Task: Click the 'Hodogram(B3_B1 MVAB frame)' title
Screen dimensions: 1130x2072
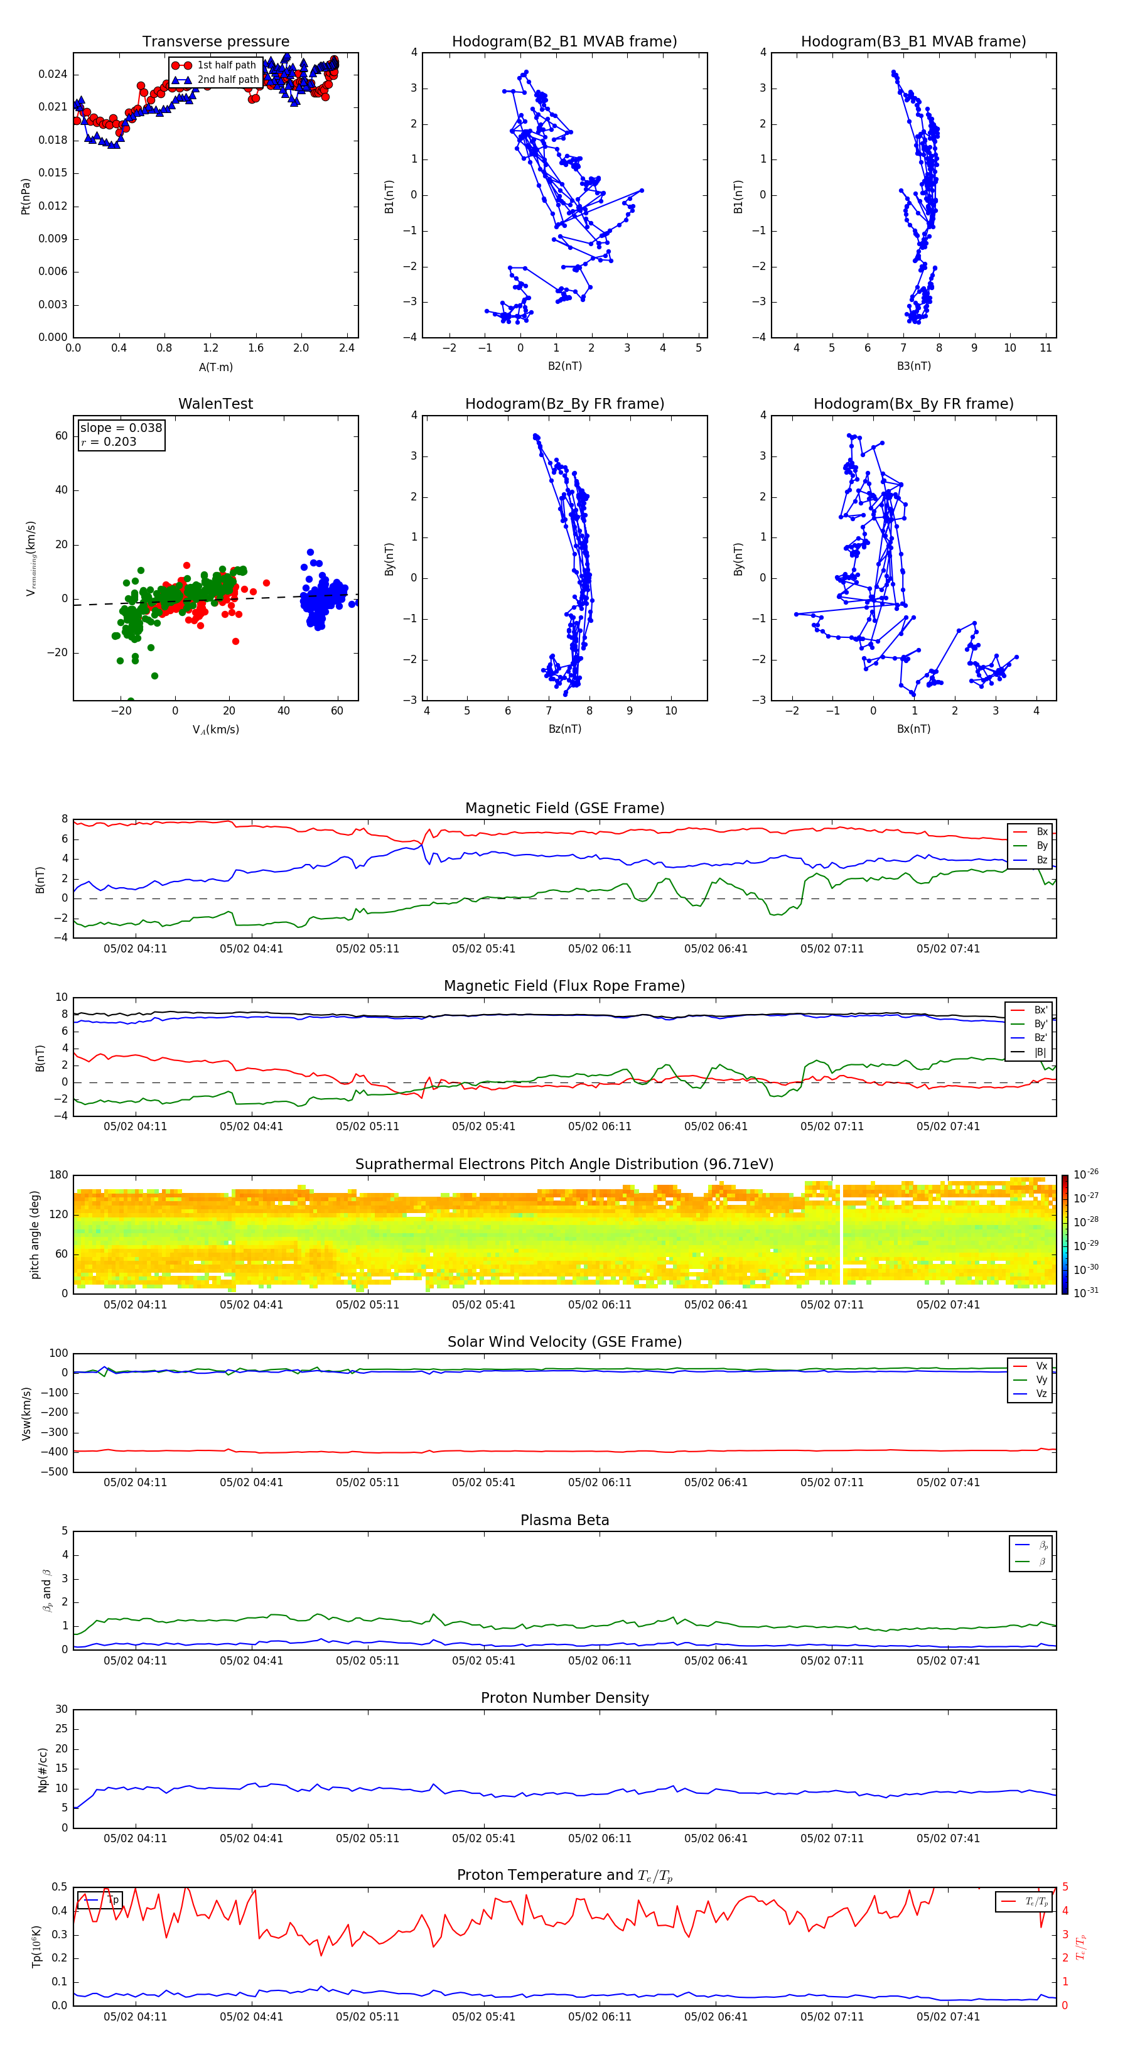Action: pos(913,42)
